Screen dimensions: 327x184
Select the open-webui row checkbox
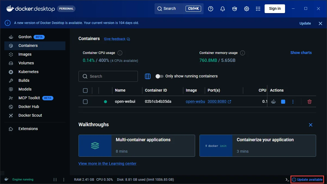coord(85,102)
